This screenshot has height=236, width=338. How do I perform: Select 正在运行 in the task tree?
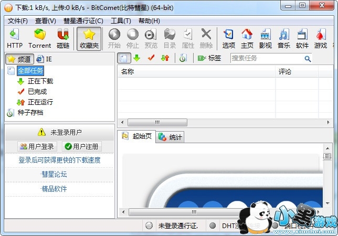tap(40, 102)
